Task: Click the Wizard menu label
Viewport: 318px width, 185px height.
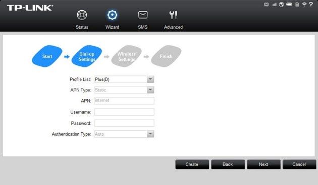Action: pyautogui.click(x=112, y=27)
